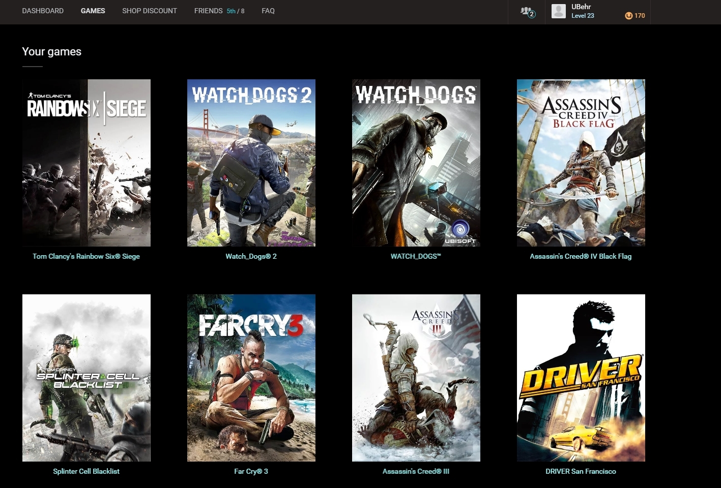Click the 170 Units balance
Screen dimensions: 721x488
point(640,16)
